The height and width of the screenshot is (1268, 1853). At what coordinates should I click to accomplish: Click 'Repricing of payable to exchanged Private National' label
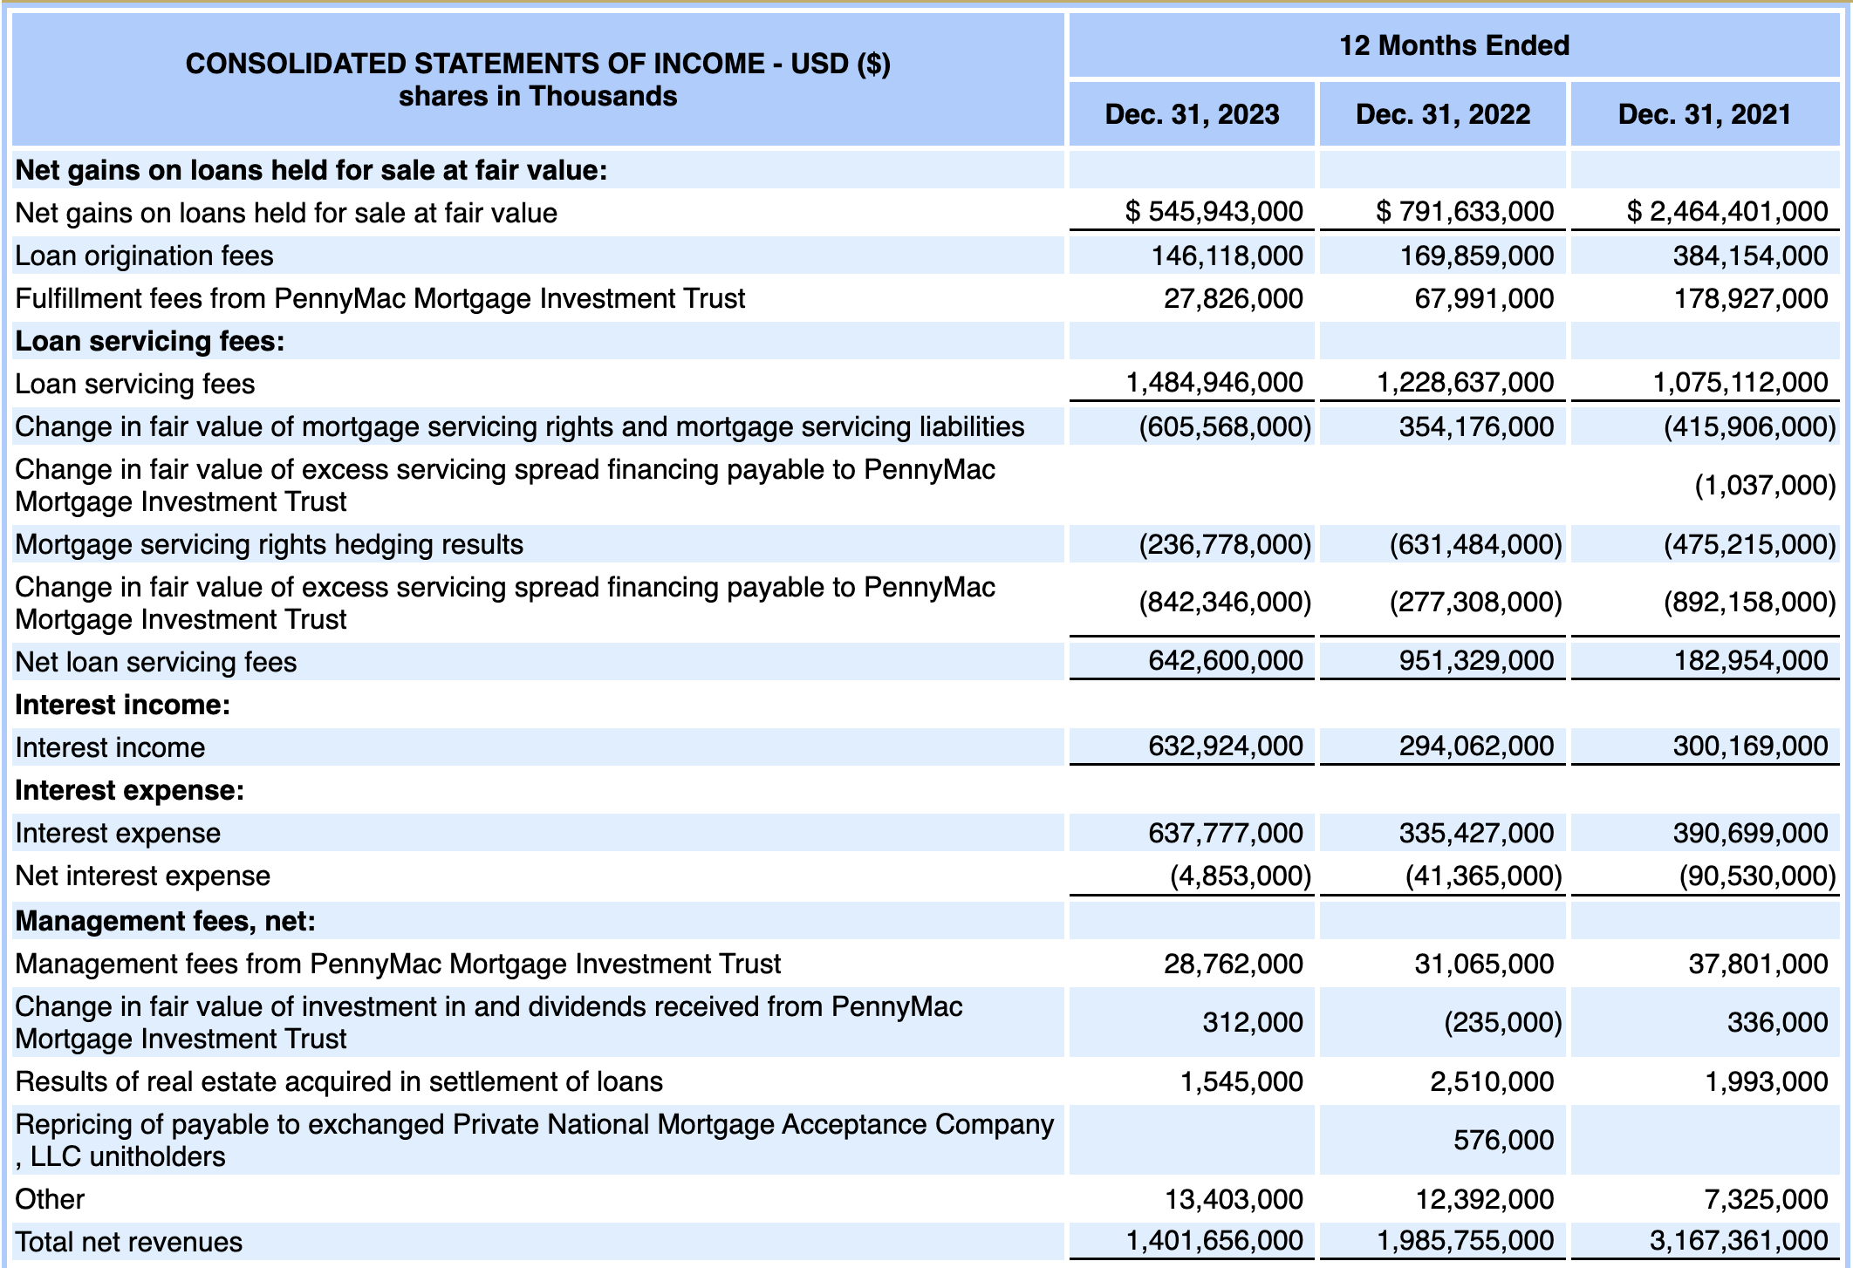click(535, 1140)
